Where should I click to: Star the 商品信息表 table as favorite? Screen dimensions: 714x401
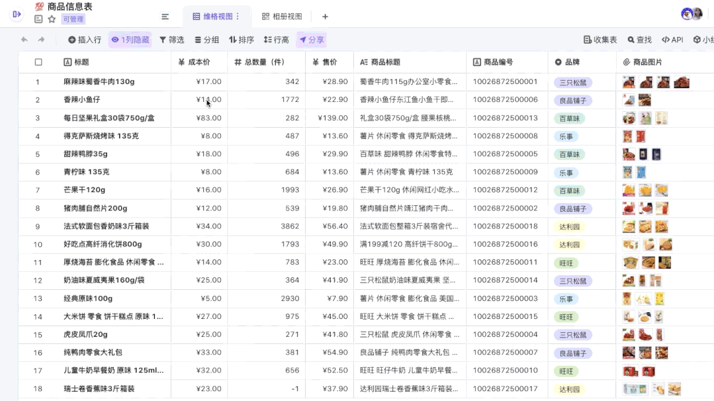tap(52, 19)
